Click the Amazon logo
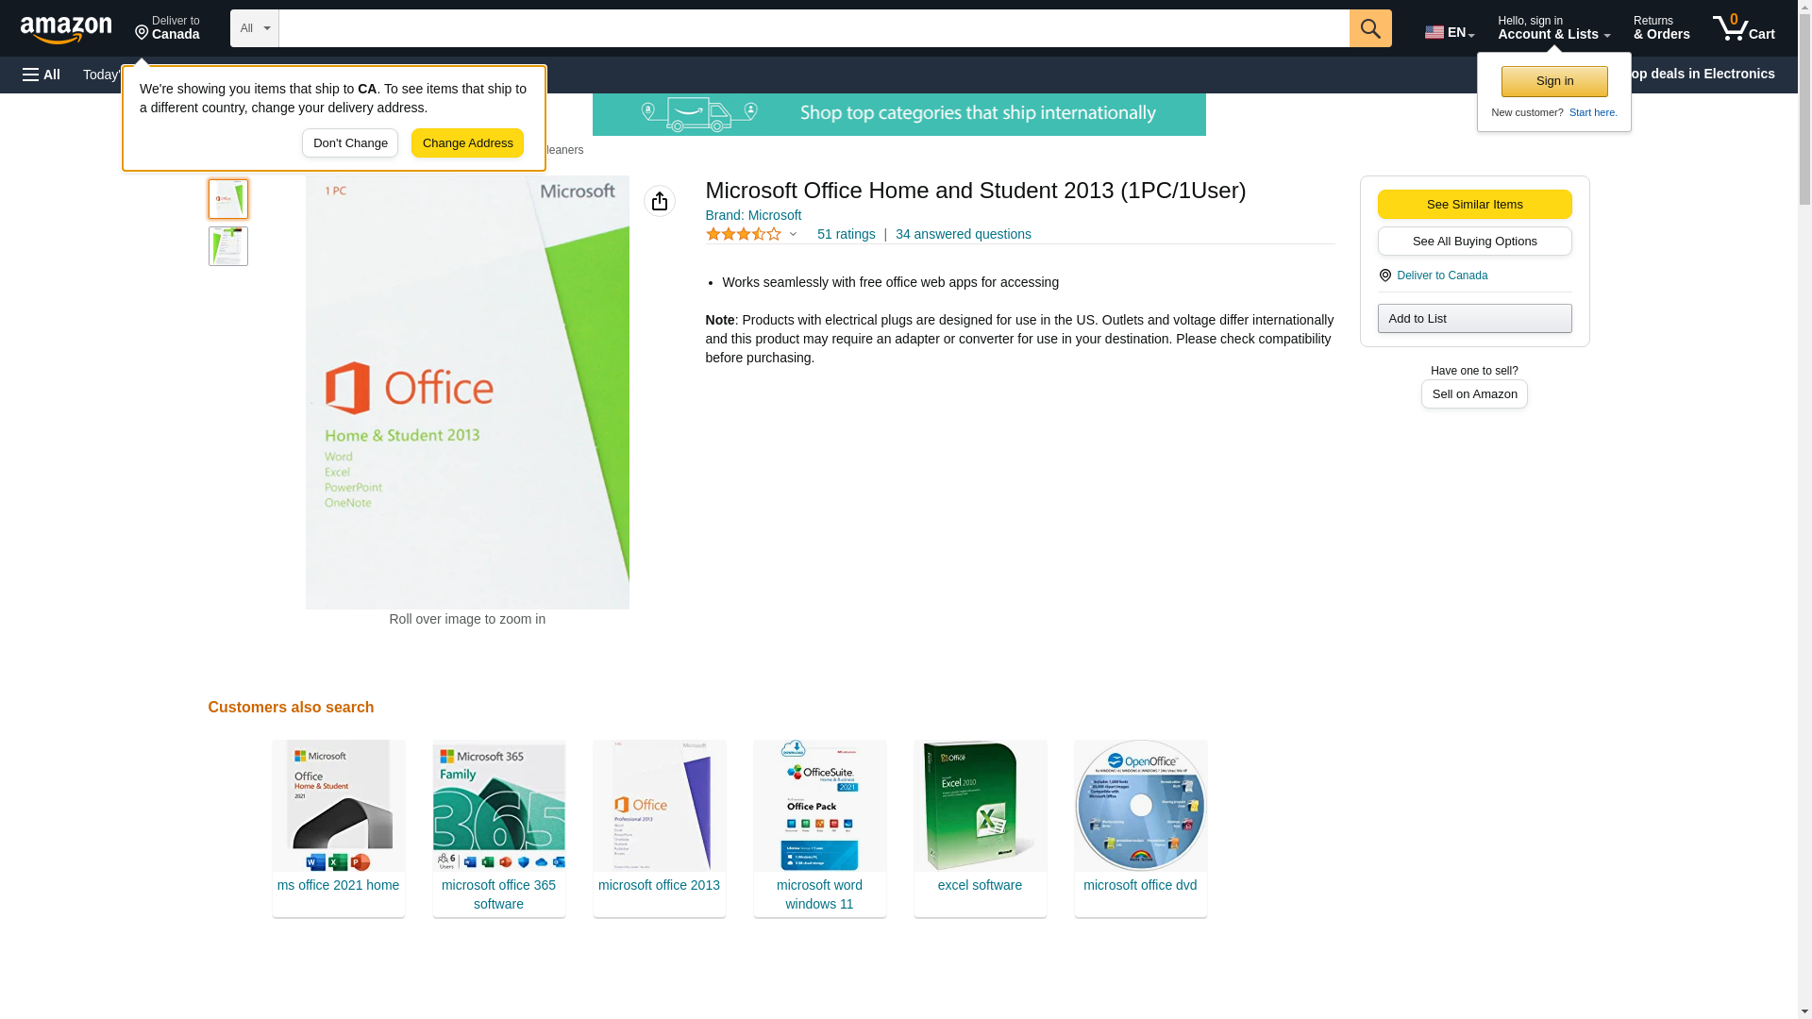The height and width of the screenshot is (1019, 1812). click(x=66, y=29)
